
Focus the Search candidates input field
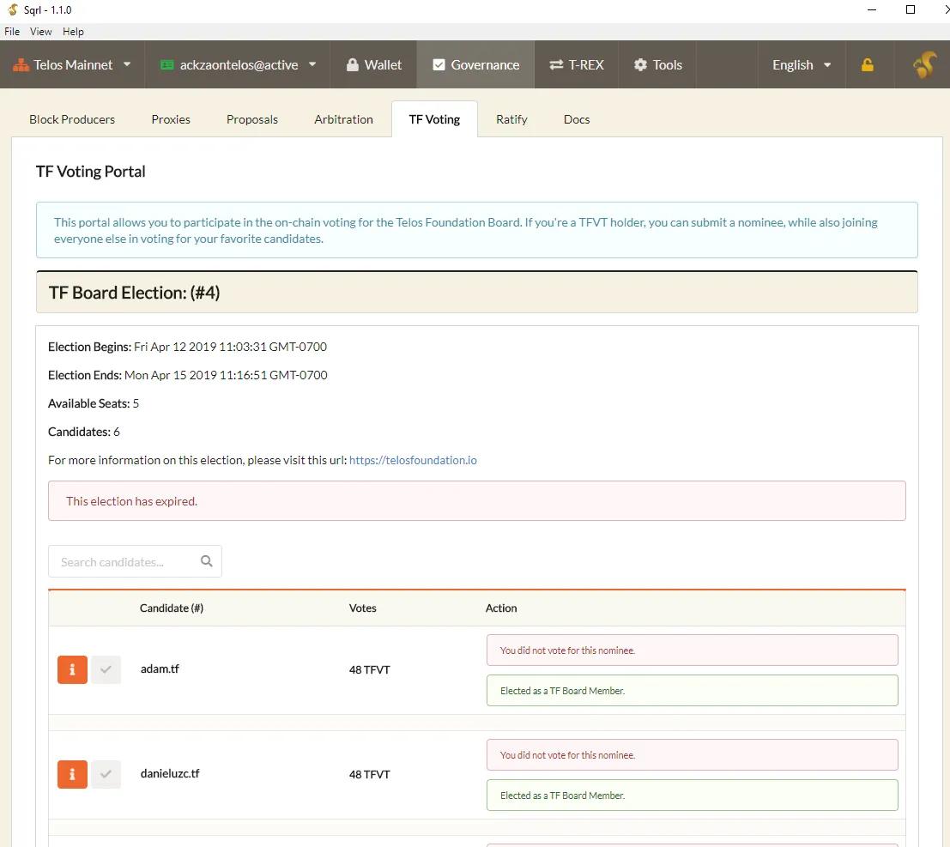pos(135,561)
